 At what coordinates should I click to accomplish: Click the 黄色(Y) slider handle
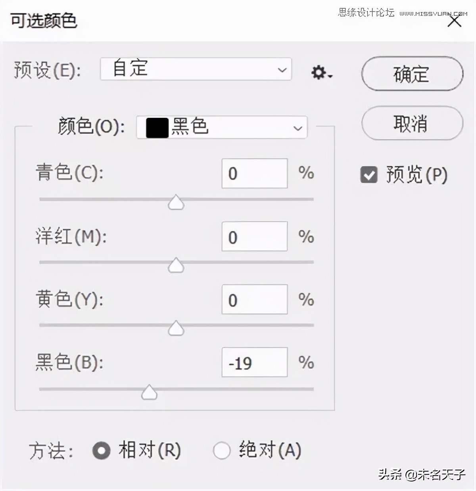pos(176,328)
